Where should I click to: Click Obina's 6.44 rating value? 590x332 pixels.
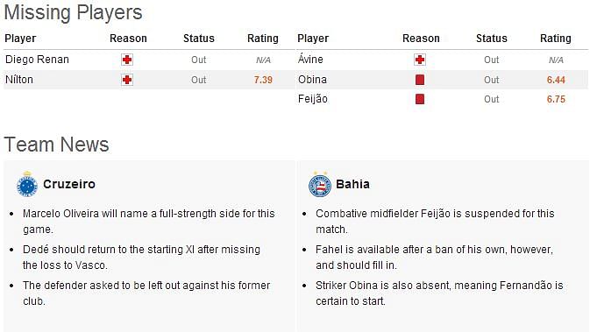(556, 80)
